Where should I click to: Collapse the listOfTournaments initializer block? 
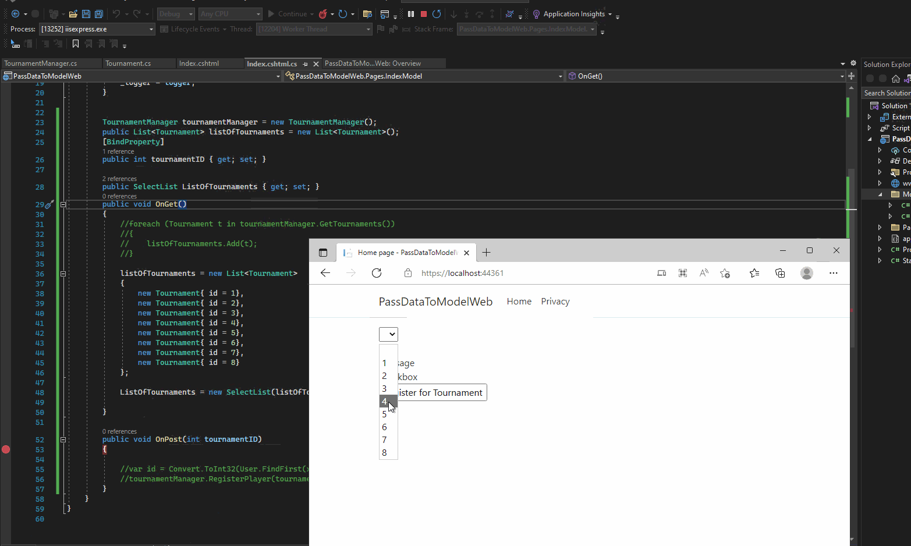click(63, 274)
